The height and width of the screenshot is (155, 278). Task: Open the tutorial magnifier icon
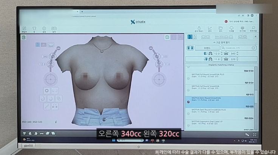(x=253, y=29)
